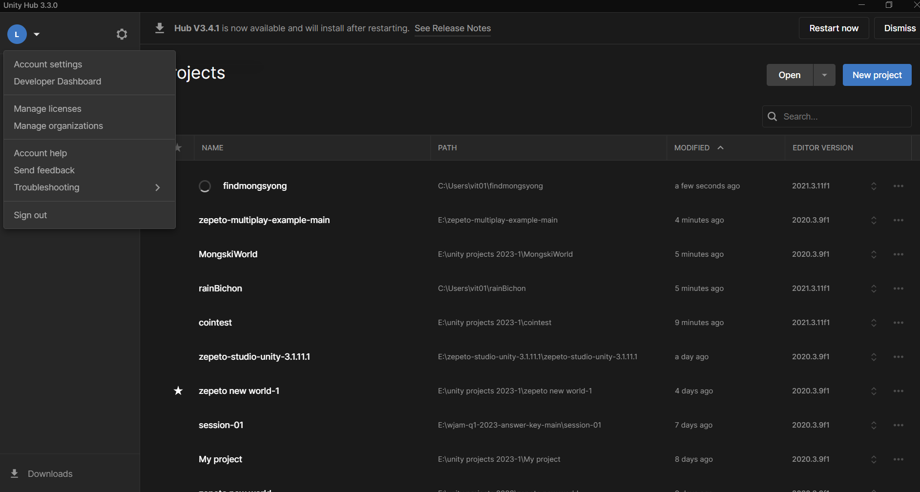The height and width of the screenshot is (492, 920).
Task: Open Downloads panel
Action: (x=50, y=474)
